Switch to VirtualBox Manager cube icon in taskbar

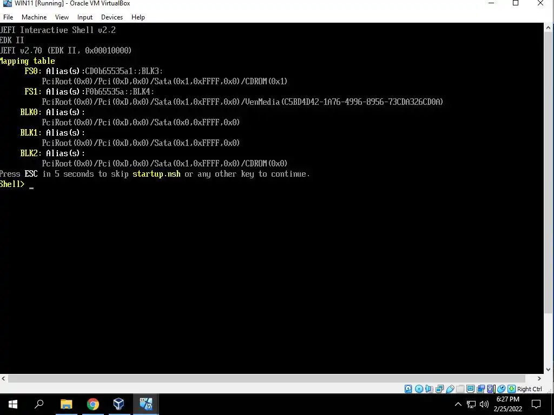click(x=119, y=404)
